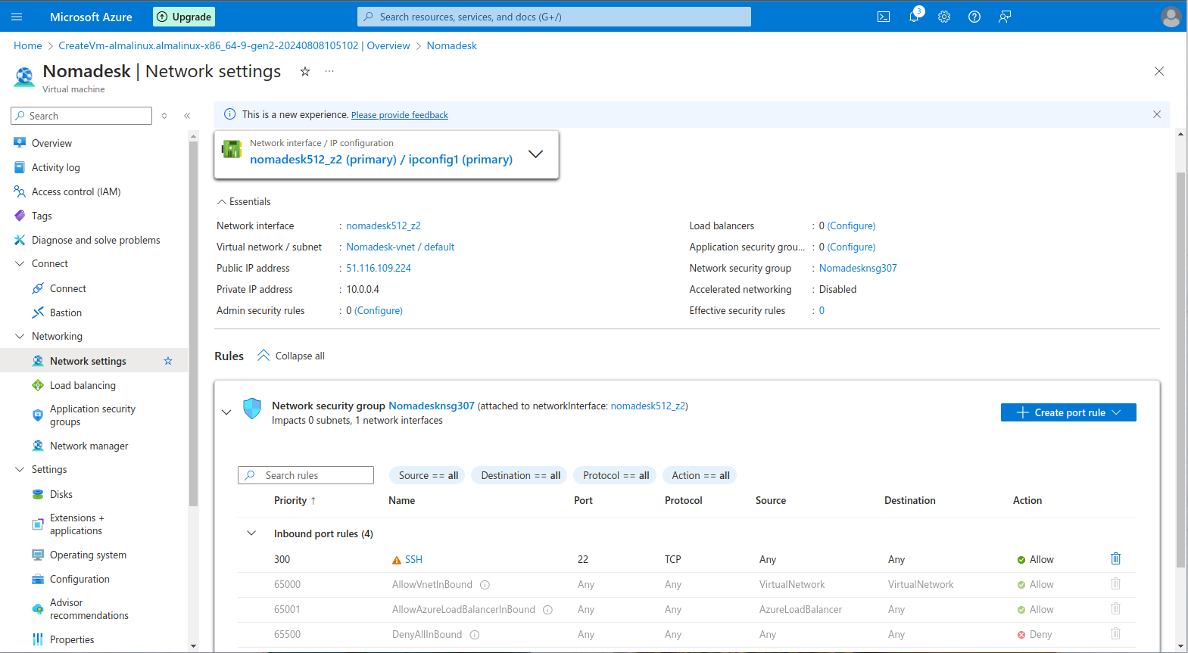Open the Azure portal hamburger menu
The width and height of the screenshot is (1188, 653).
pos(17,17)
